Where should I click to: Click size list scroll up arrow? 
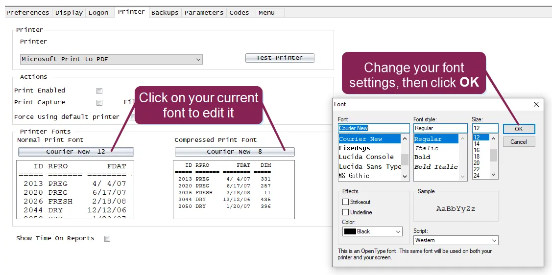click(x=493, y=138)
